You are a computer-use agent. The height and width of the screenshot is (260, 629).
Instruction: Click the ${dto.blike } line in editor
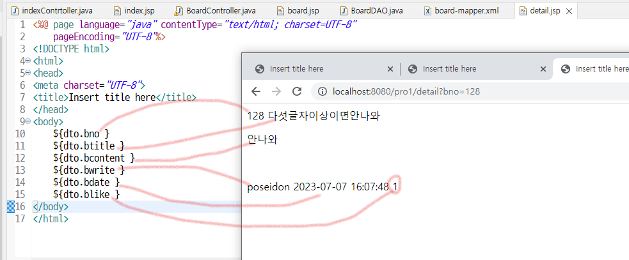(86, 194)
